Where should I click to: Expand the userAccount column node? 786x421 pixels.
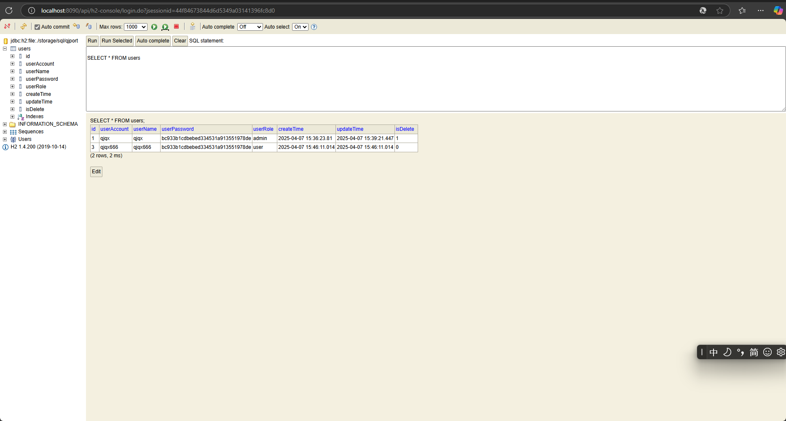(x=13, y=64)
